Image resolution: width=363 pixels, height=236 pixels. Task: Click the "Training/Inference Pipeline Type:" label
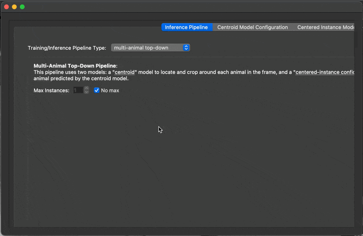point(67,48)
